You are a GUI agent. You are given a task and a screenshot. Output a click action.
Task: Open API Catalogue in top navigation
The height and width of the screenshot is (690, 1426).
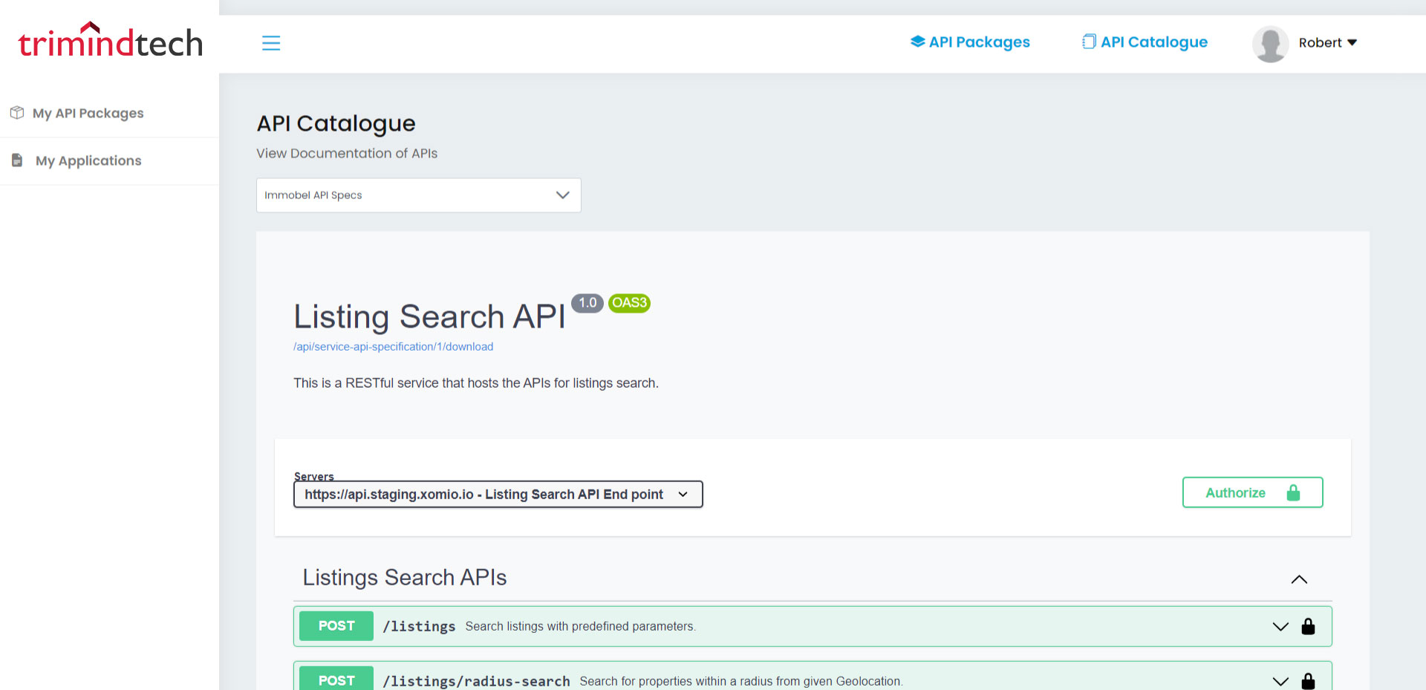(1145, 42)
